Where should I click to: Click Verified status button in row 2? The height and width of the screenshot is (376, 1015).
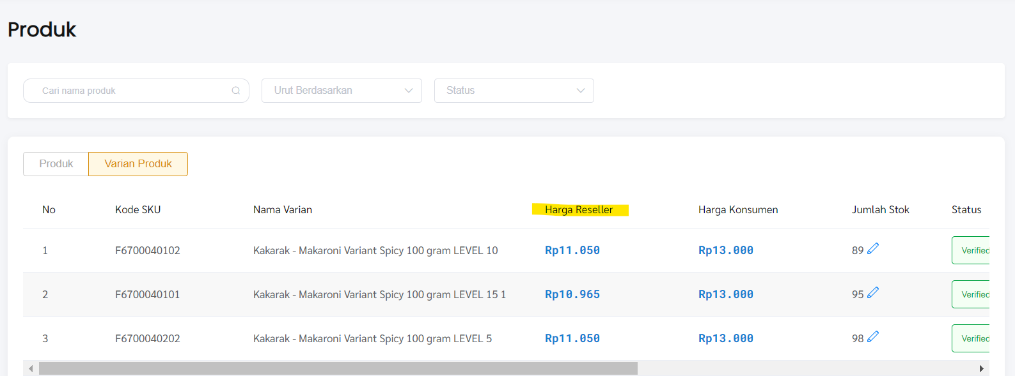pyautogui.click(x=971, y=294)
